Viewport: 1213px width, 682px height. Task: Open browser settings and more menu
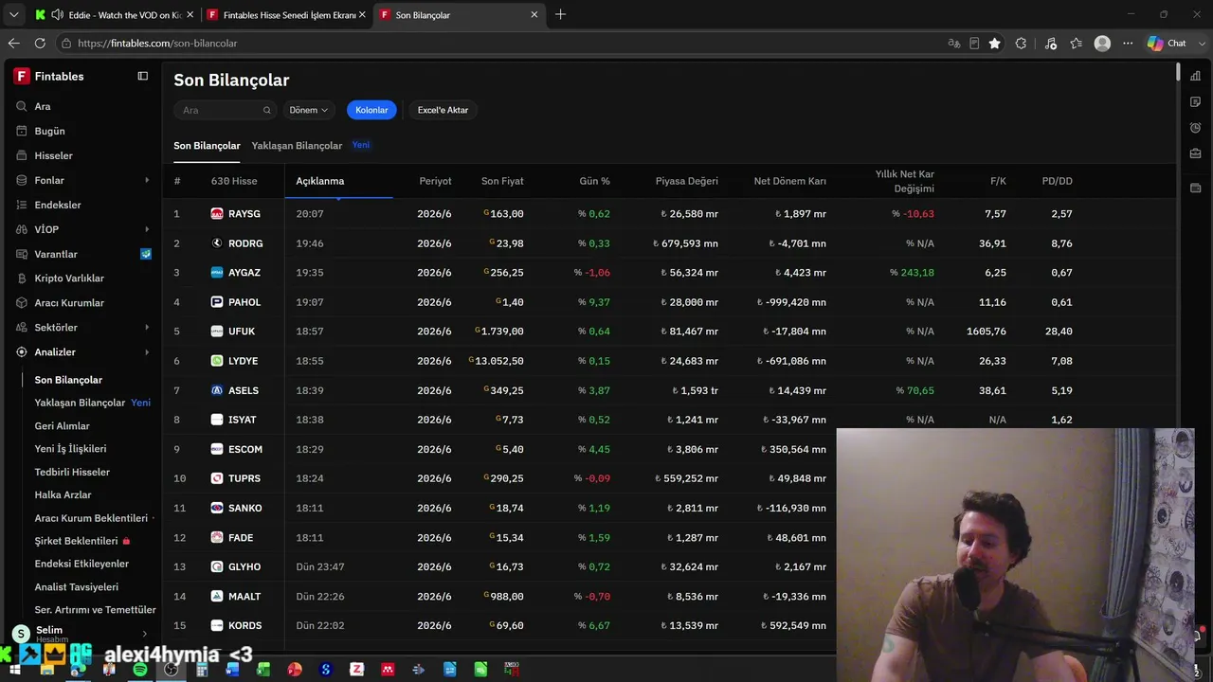pyautogui.click(x=1128, y=44)
